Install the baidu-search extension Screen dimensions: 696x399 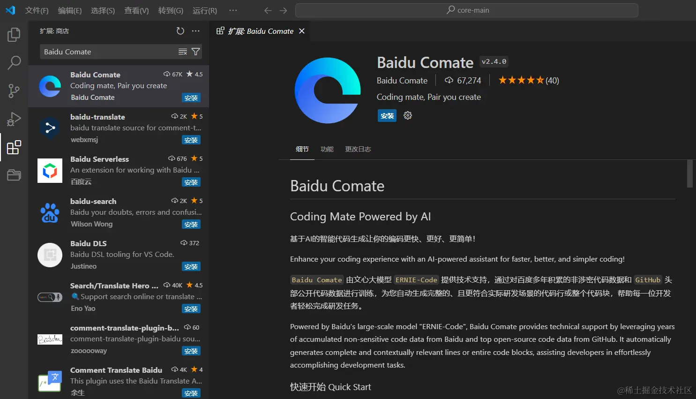[191, 225]
